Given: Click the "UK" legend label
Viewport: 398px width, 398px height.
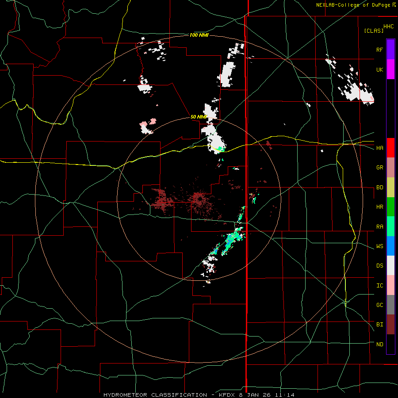Looking at the screenshot, I should [x=379, y=69].
